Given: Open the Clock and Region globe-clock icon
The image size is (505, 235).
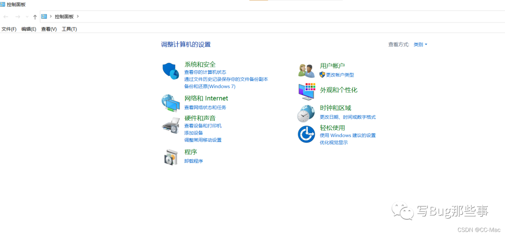Looking at the screenshot, I should (306, 114).
